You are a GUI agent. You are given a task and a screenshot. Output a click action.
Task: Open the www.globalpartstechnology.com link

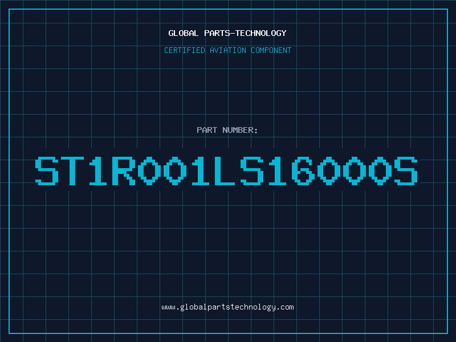227,307
